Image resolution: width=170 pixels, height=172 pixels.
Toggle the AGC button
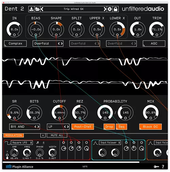[x=154, y=44]
